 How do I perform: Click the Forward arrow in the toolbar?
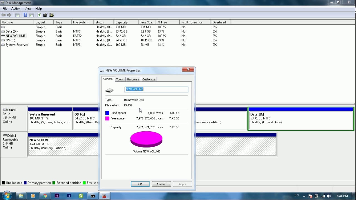click(x=9, y=15)
